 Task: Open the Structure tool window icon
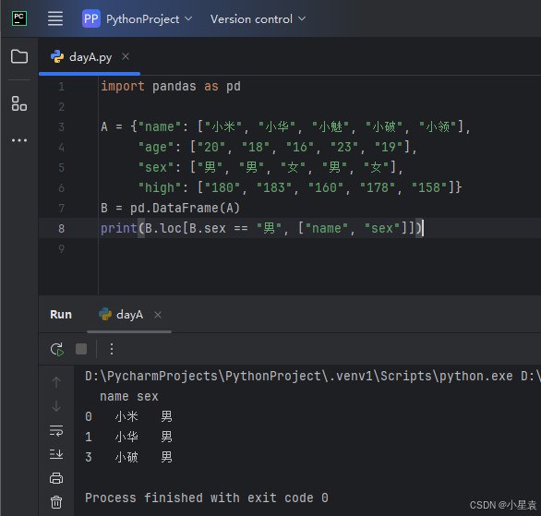coord(19,103)
